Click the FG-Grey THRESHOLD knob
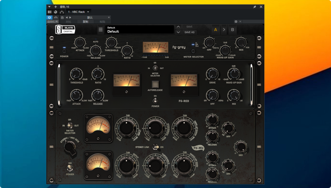Image resolution: width=331 pixels, height=188 pixels. 112,43
